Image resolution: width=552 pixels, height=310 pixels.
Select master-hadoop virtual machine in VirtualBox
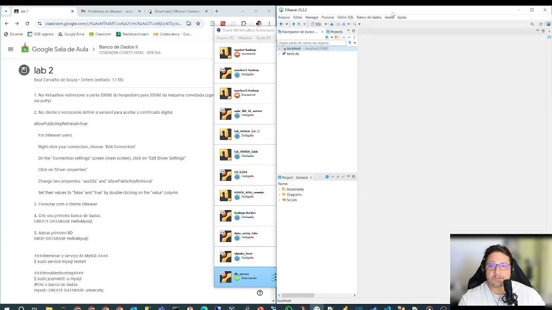(x=245, y=52)
